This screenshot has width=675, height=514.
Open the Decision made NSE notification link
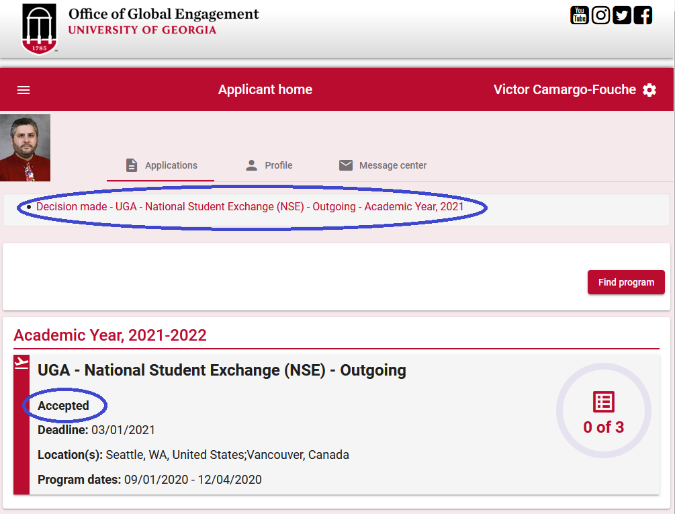pos(250,207)
